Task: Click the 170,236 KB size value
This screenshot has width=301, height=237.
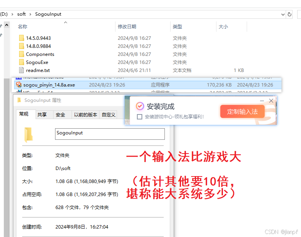Action: (219, 85)
